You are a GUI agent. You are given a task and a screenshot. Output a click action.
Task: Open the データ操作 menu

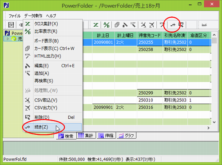click(x=33, y=16)
